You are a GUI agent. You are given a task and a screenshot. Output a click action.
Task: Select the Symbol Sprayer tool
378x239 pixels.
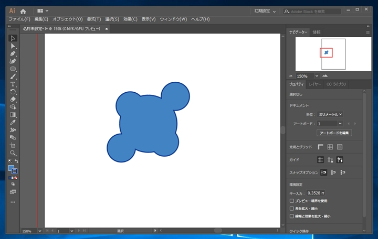[13, 130]
